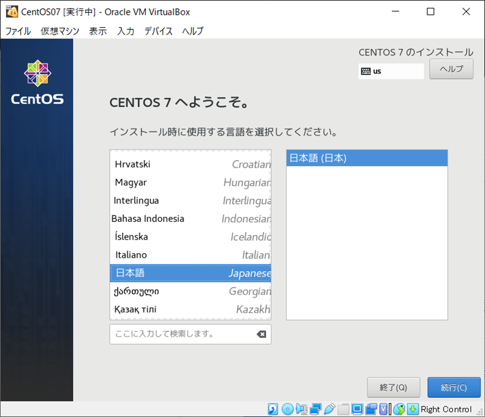This screenshot has height=417, width=485.
Task: Open the 表示 menu
Action: pyautogui.click(x=98, y=31)
